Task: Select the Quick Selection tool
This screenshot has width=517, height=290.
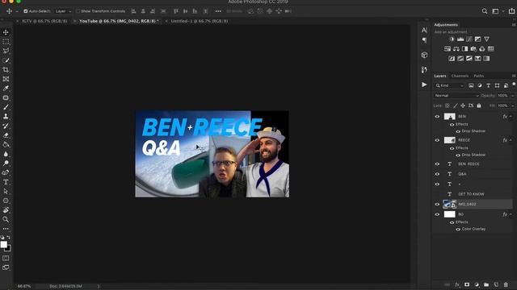Action: click(6, 60)
